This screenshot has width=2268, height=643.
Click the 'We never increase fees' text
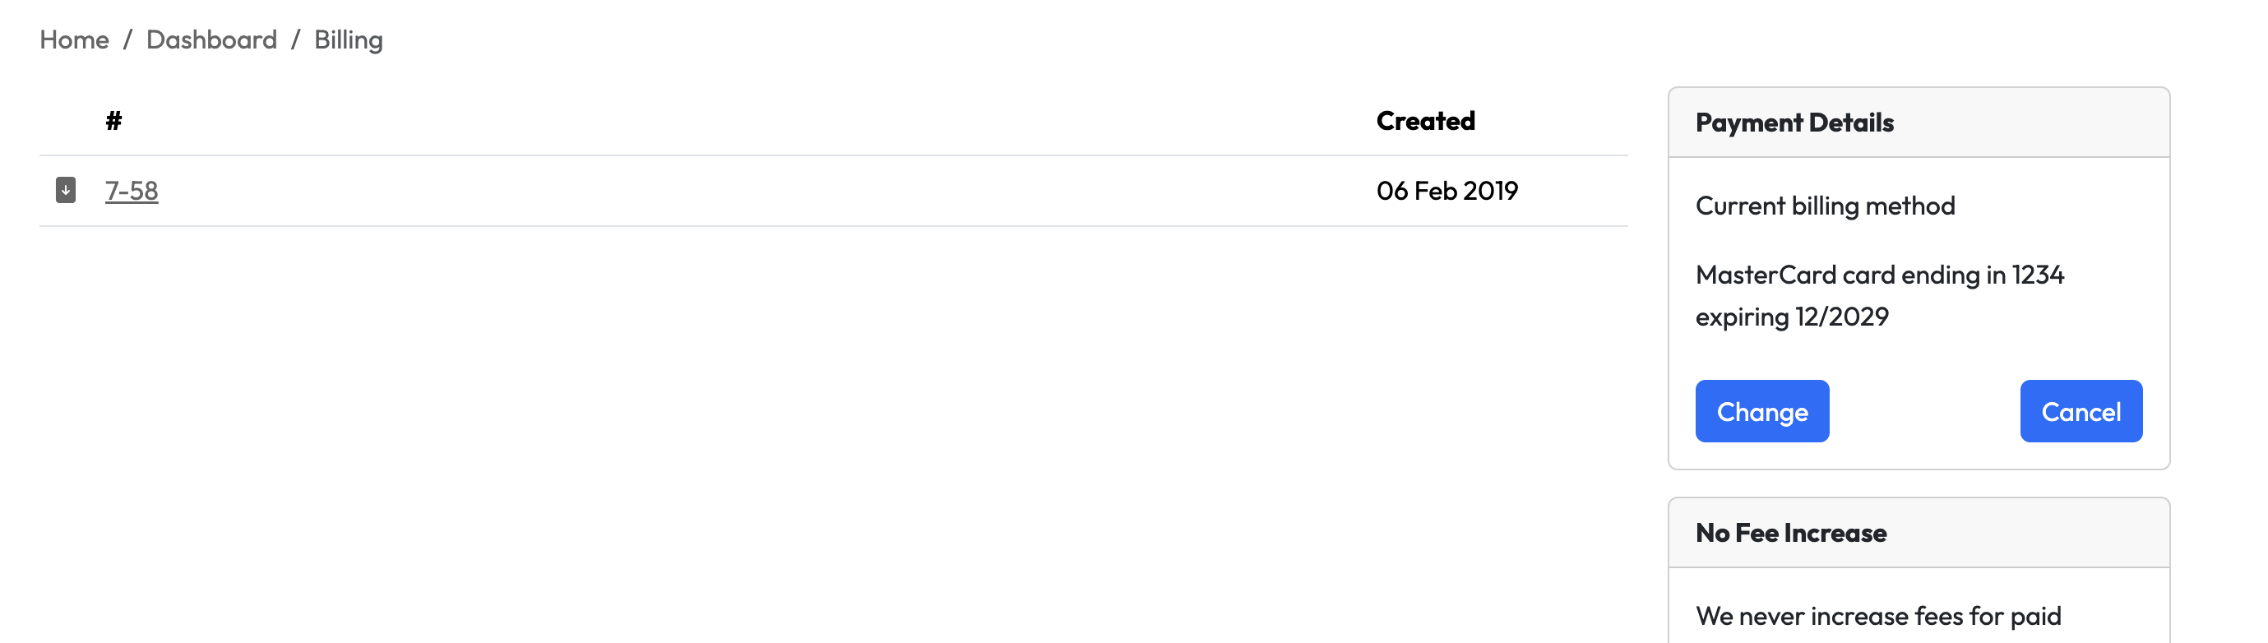click(1877, 616)
